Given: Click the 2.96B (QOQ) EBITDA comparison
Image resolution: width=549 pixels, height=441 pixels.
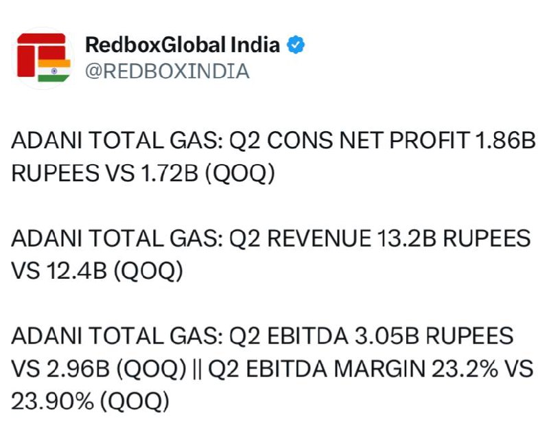Looking at the screenshot, I should pos(116,369).
